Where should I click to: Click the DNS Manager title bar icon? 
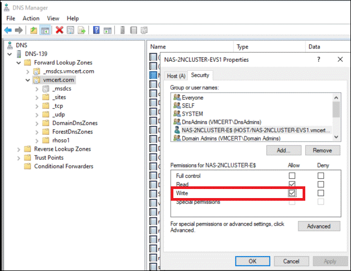(x=7, y=7)
